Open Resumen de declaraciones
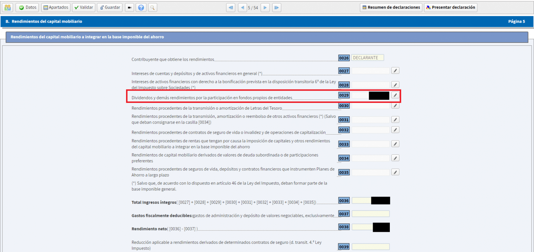 click(x=391, y=7)
